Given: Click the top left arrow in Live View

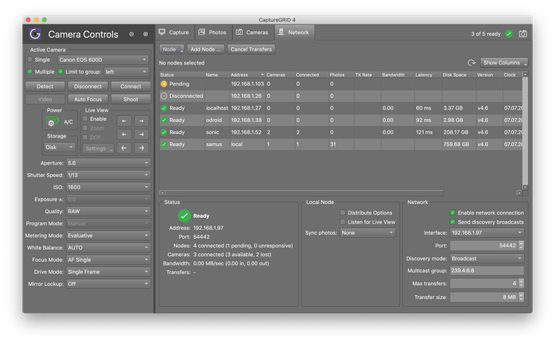Looking at the screenshot, I should click(124, 121).
